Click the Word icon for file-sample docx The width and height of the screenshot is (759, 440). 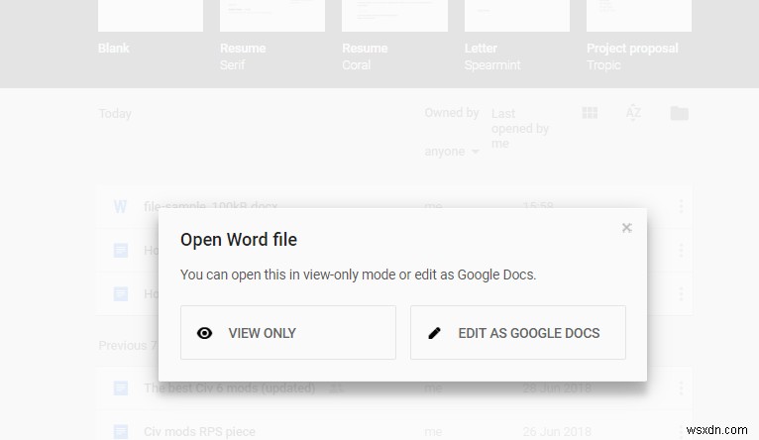click(x=120, y=207)
